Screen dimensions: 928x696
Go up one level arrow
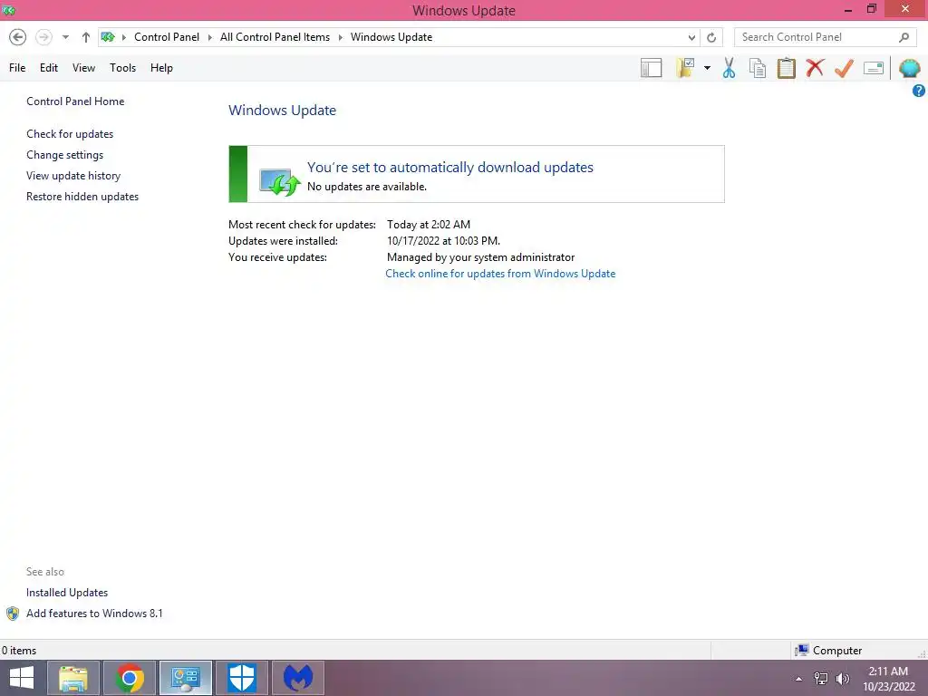86,37
